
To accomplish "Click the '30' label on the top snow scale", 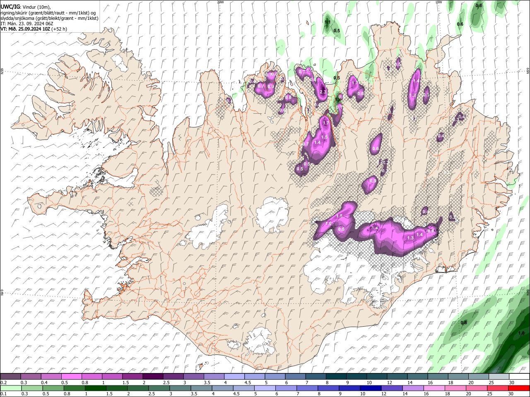I will (x=511, y=383).
